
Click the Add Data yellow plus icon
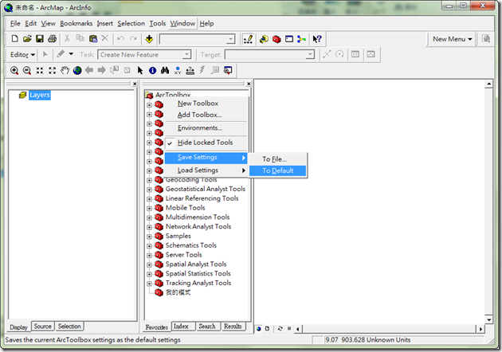point(149,39)
